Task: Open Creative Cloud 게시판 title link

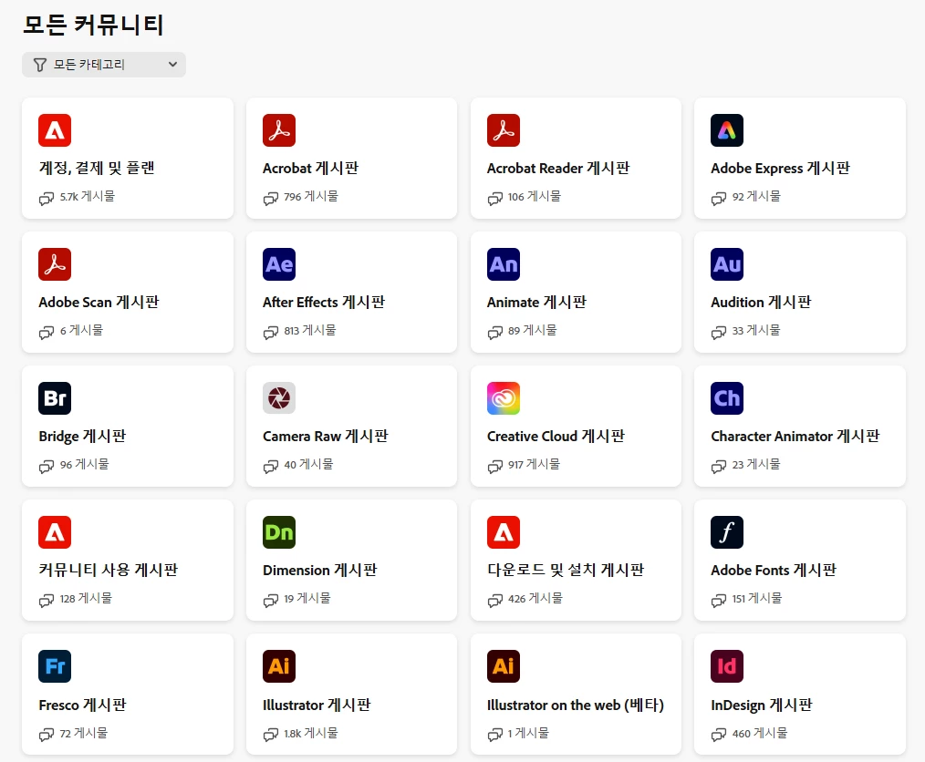Action: [x=556, y=436]
